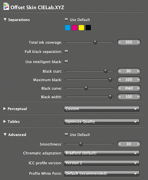
Task: Collapse the Separations section triangle
Action: click(x=5, y=19)
